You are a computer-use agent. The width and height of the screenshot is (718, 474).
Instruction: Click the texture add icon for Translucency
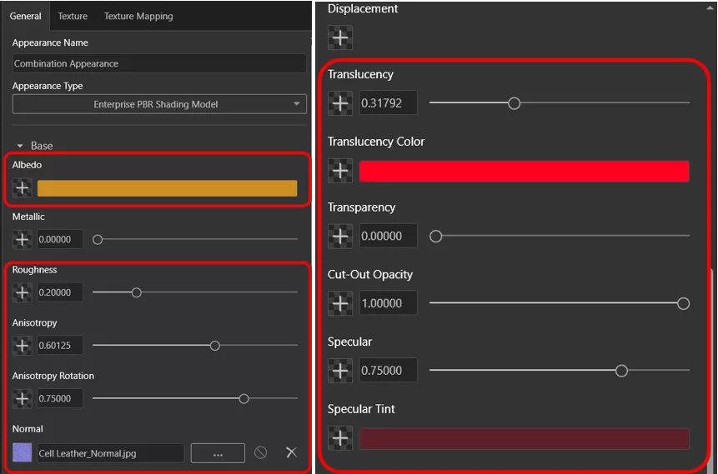coord(339,104)
